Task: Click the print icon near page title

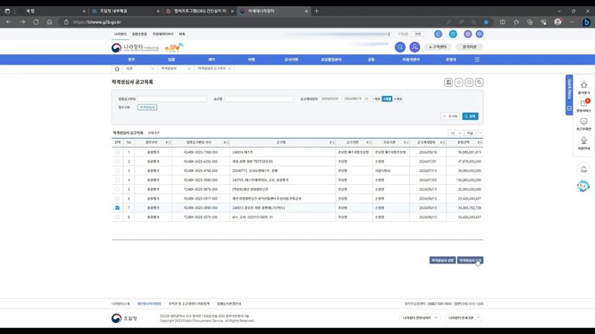Action: [469, 82]
